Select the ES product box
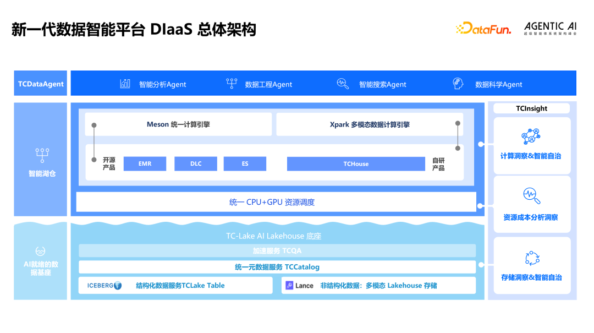This screenshot has height=333, width=594. tap(245, 164)
